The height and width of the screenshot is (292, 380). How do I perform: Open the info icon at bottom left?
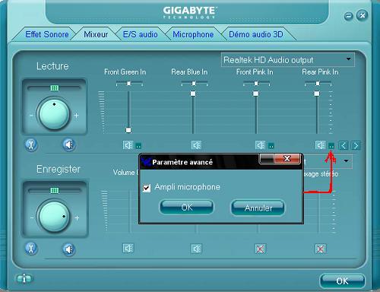24,279
